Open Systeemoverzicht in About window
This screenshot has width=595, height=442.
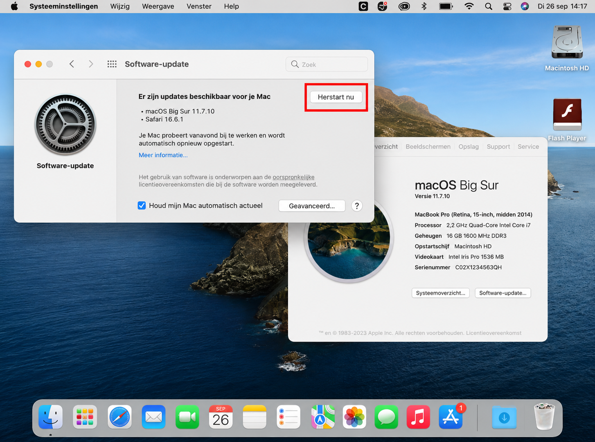pyautogui.click(x=440, y=293)
